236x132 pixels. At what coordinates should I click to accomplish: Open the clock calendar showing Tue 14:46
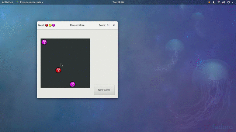coord(118,2)
